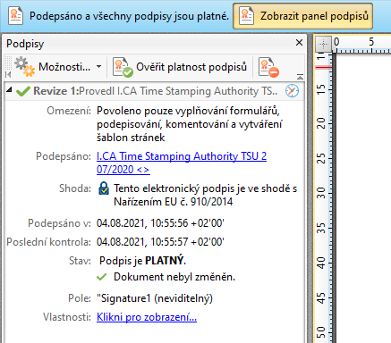
Task: Click the 'Nařízením EU č. 910/2014' compliance text
Action: [x=173, y=202]
